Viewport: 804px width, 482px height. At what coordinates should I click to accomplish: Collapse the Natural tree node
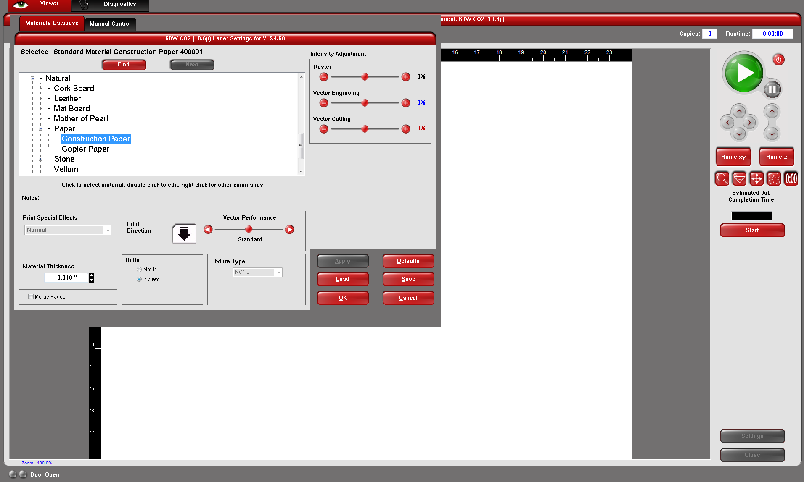(x=32, y=79)
